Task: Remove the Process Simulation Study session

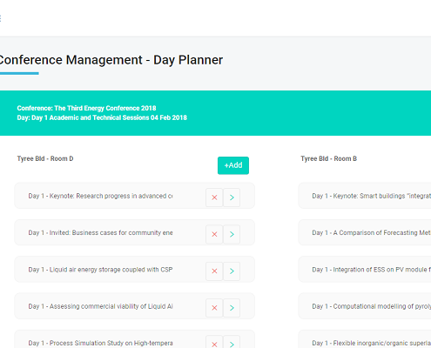Action: (214, 342)
